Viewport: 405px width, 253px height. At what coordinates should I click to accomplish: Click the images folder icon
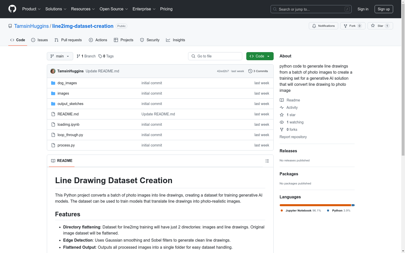(53, 93)
